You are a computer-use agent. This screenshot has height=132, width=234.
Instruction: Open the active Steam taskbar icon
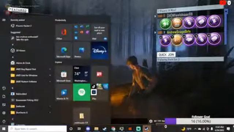[x=147, y=129]
